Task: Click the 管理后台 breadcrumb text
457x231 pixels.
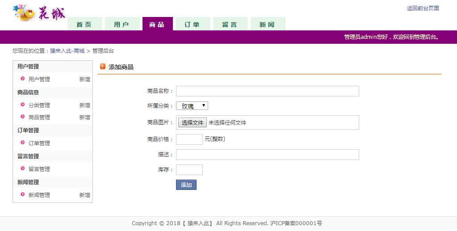Action: coord(103,51)
